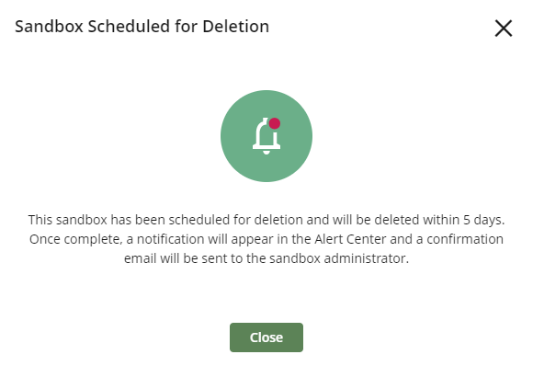Image resolution: width=533 pixels, height=366 pixels.
Task: Click the message line starting 'This sandbox has'
Action: pos(266,220)
